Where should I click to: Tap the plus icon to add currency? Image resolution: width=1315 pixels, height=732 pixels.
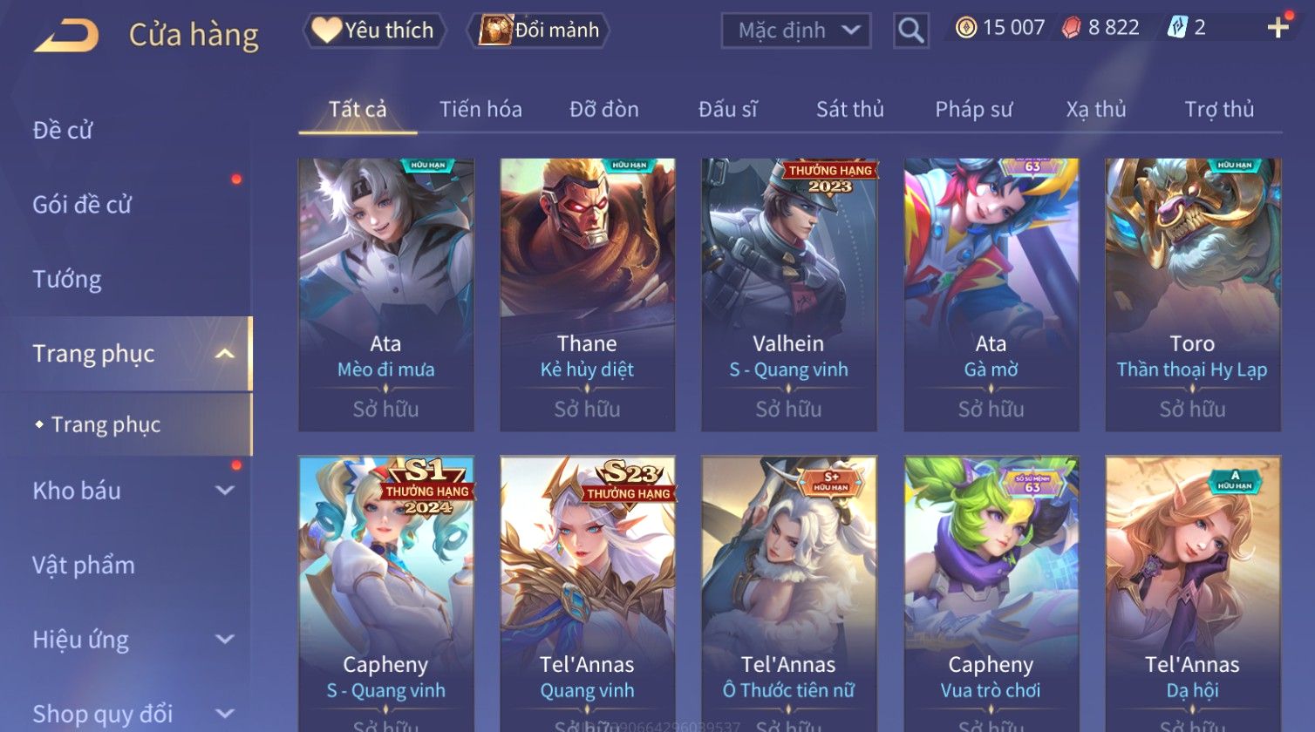pyautogui.click(x=1278, y=28)
